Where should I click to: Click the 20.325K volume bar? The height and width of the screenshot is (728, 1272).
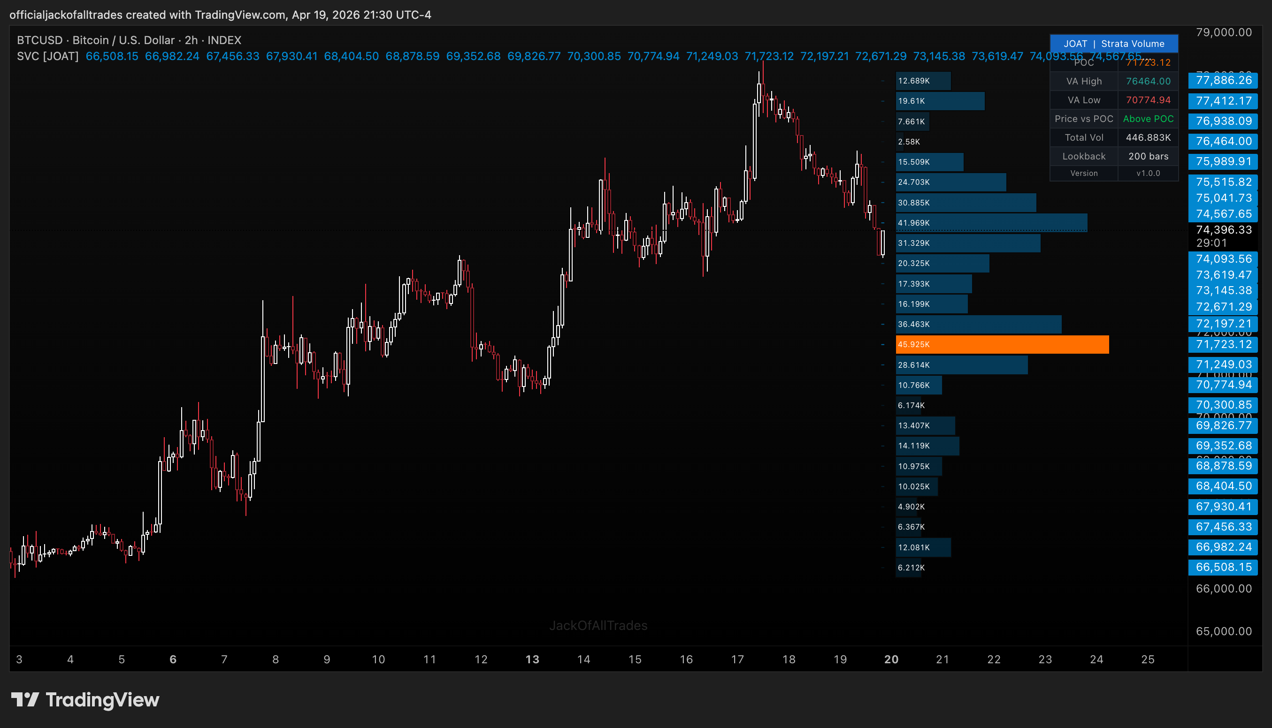coord(943,264)
